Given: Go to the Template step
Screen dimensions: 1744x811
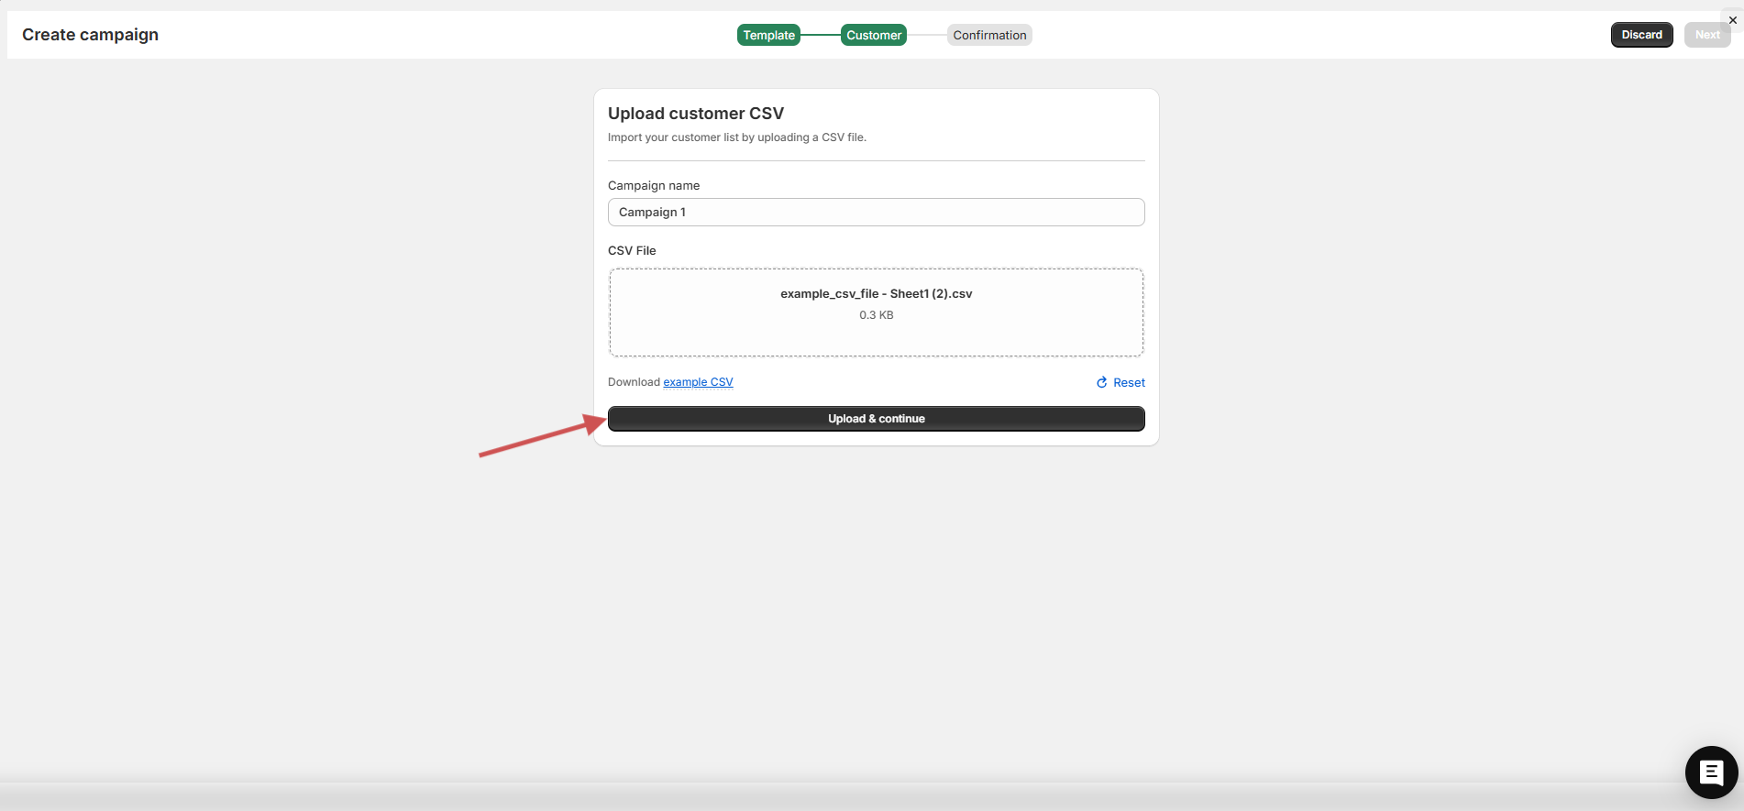Looking at the screenshot, I should pos(768,35).
